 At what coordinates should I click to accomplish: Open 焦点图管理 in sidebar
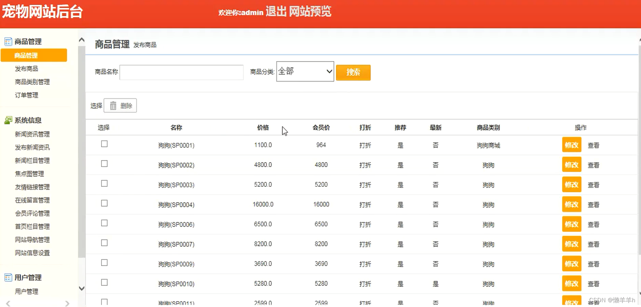tap(29, 174)
